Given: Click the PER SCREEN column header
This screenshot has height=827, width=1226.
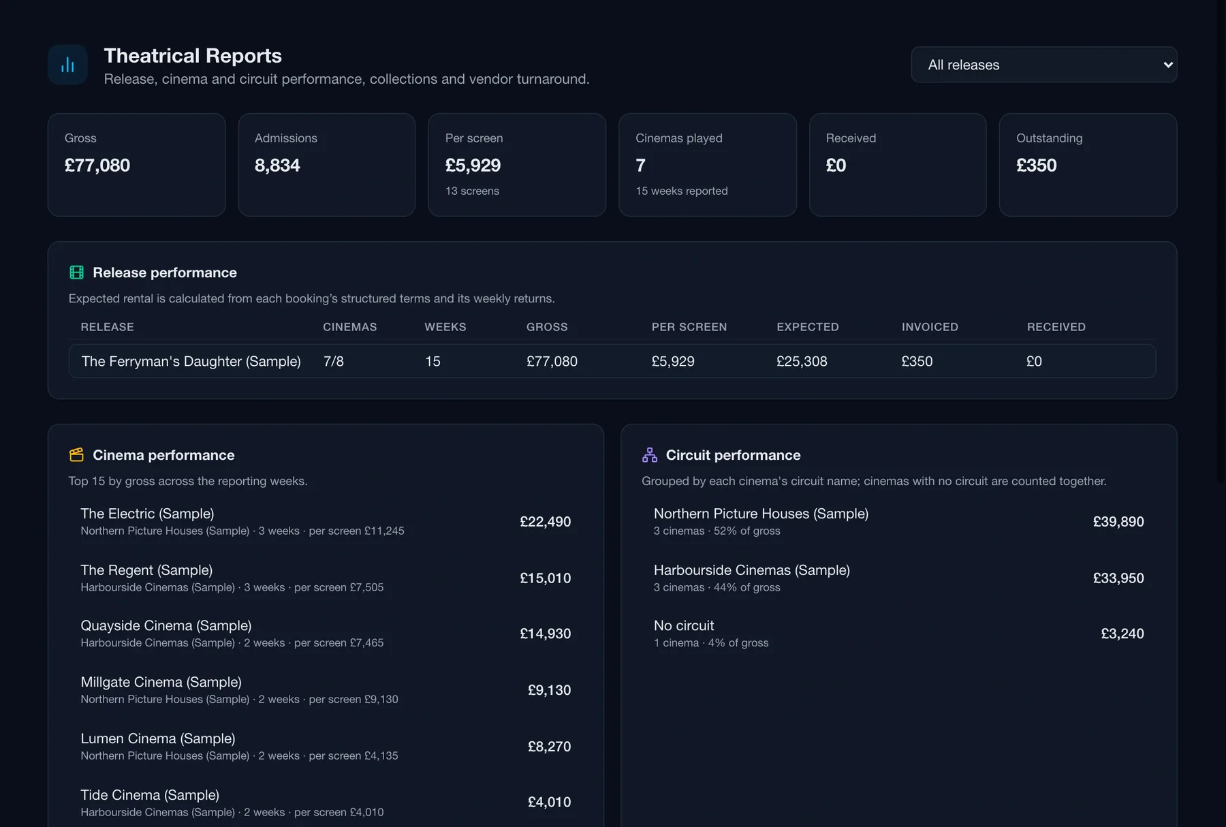Looking at the screenshot, I should 689,327.
